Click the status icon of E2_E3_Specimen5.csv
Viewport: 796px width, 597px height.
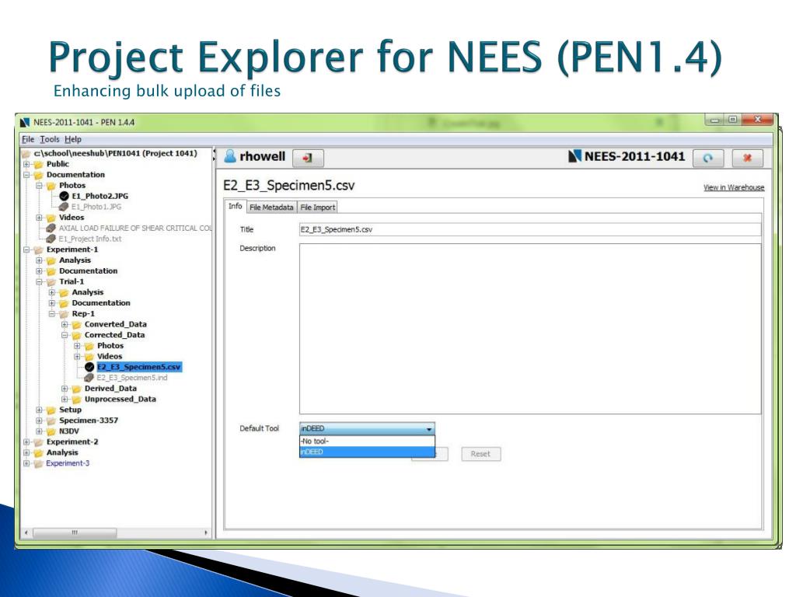click(x=89, y=367)
